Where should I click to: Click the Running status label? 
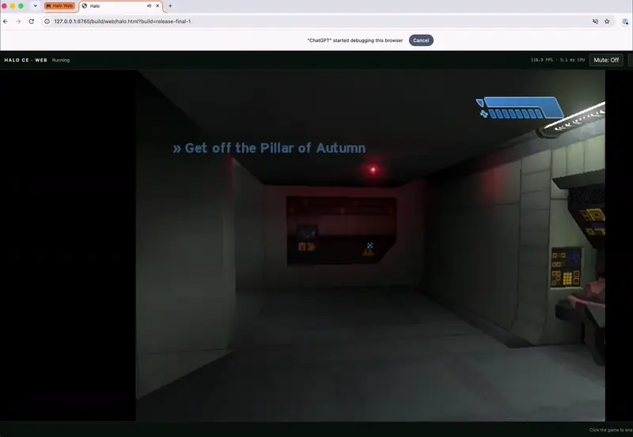61,60
